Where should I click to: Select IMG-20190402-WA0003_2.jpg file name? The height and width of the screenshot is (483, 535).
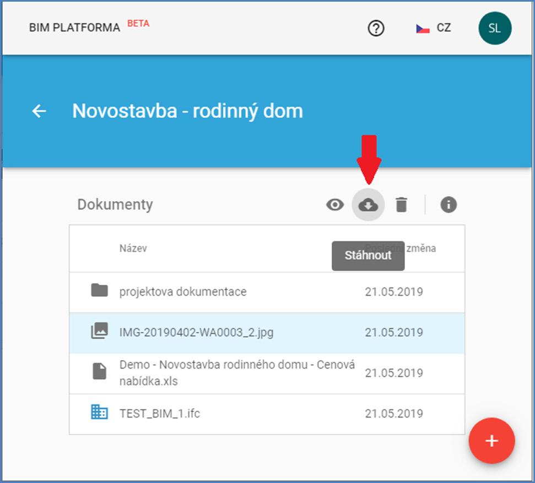196,332
